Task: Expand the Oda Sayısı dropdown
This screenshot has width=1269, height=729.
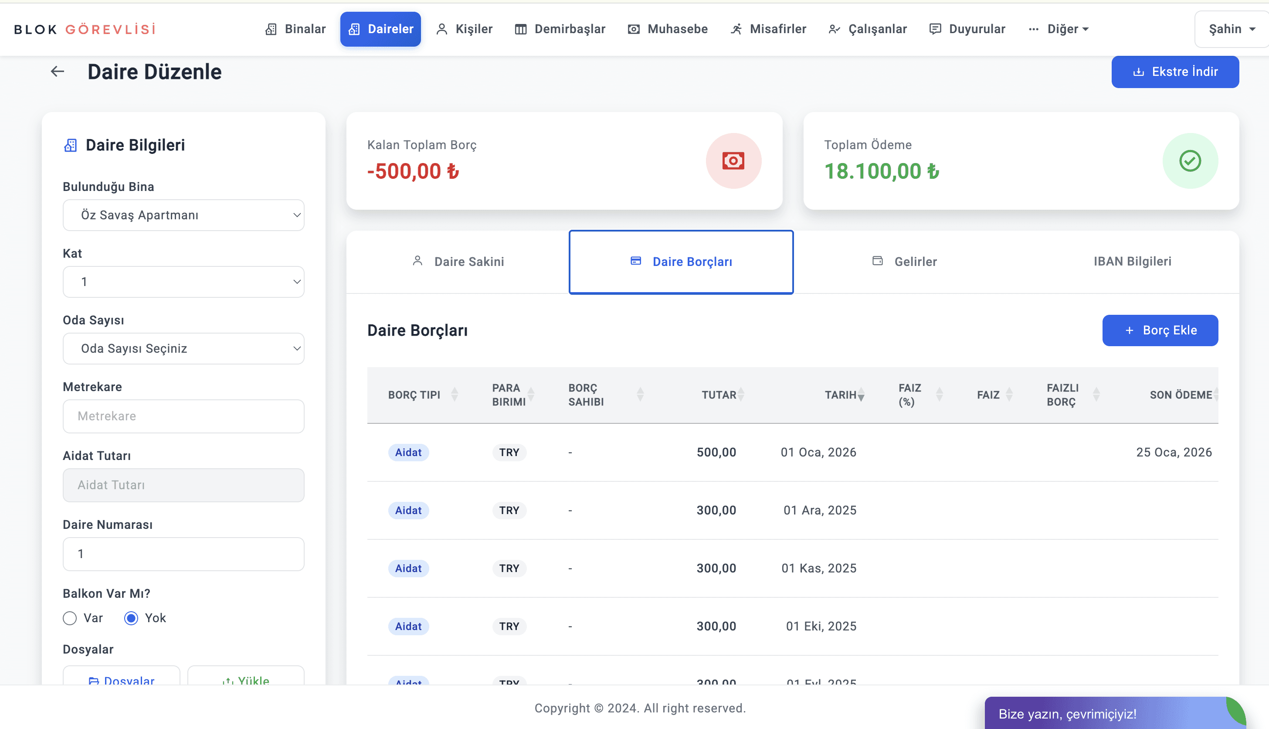Action: tap(183, 348)
